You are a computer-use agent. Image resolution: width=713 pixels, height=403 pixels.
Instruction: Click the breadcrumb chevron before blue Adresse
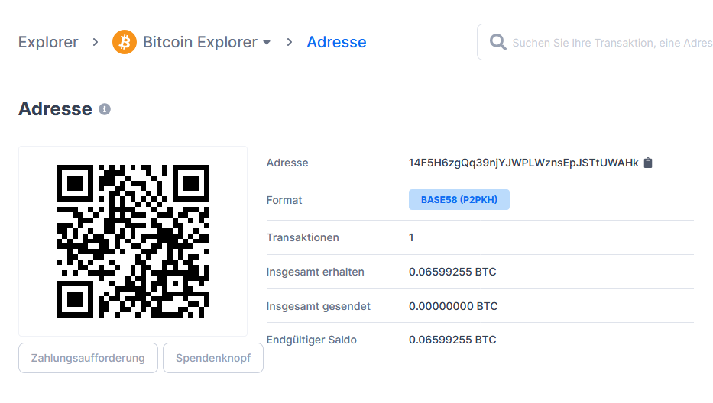[x=290, y=42]
